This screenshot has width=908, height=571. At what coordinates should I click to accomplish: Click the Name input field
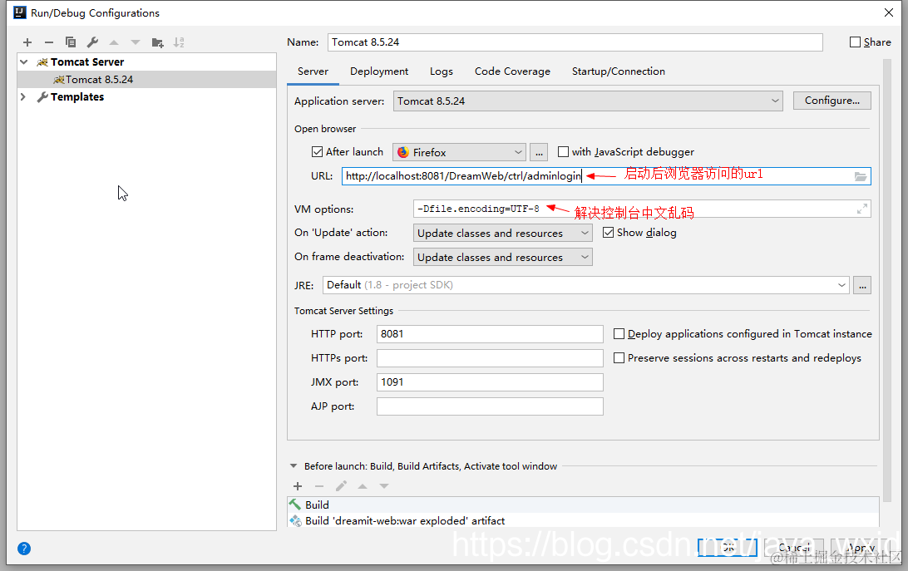coord(575,42)
